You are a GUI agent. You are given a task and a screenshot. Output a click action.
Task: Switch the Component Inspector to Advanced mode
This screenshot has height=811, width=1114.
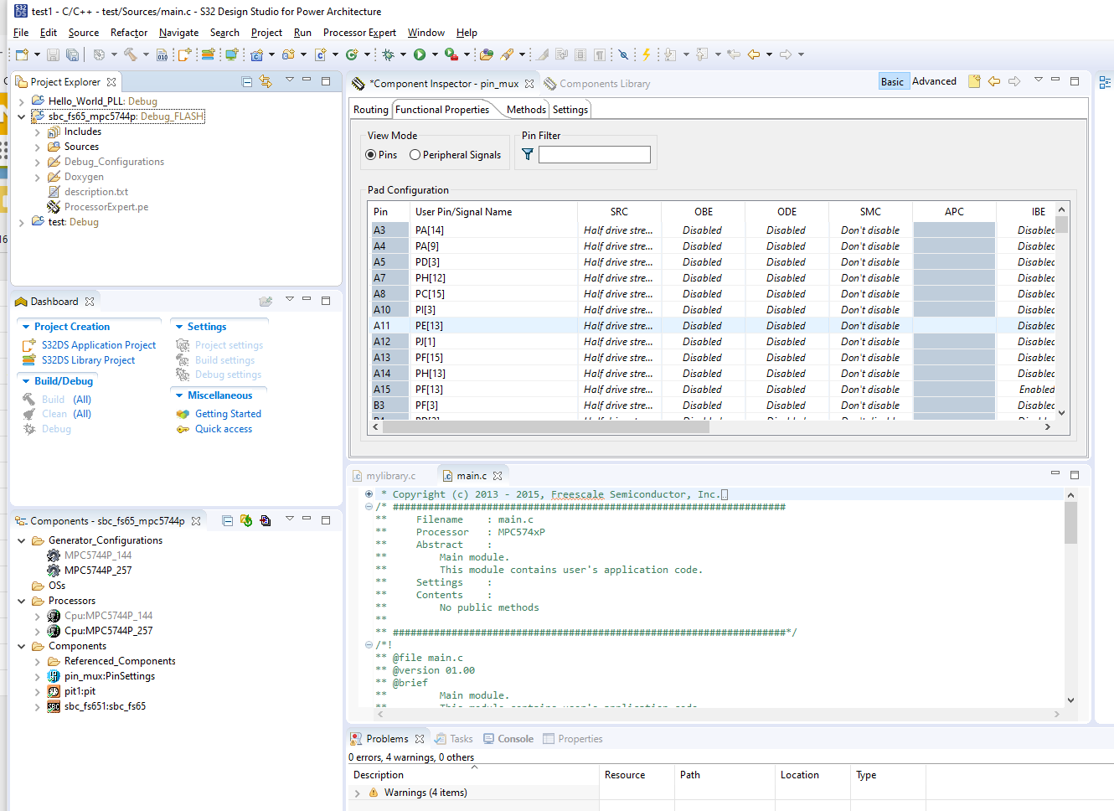coord(934,80)
